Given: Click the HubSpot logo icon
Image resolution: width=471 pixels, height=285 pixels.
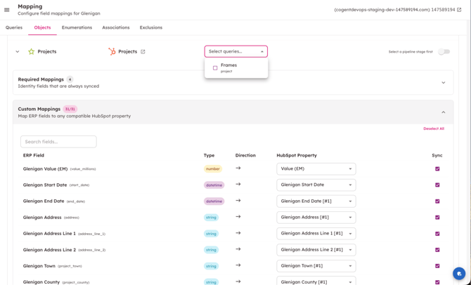Looking at the screenshot, I should 112,51.
